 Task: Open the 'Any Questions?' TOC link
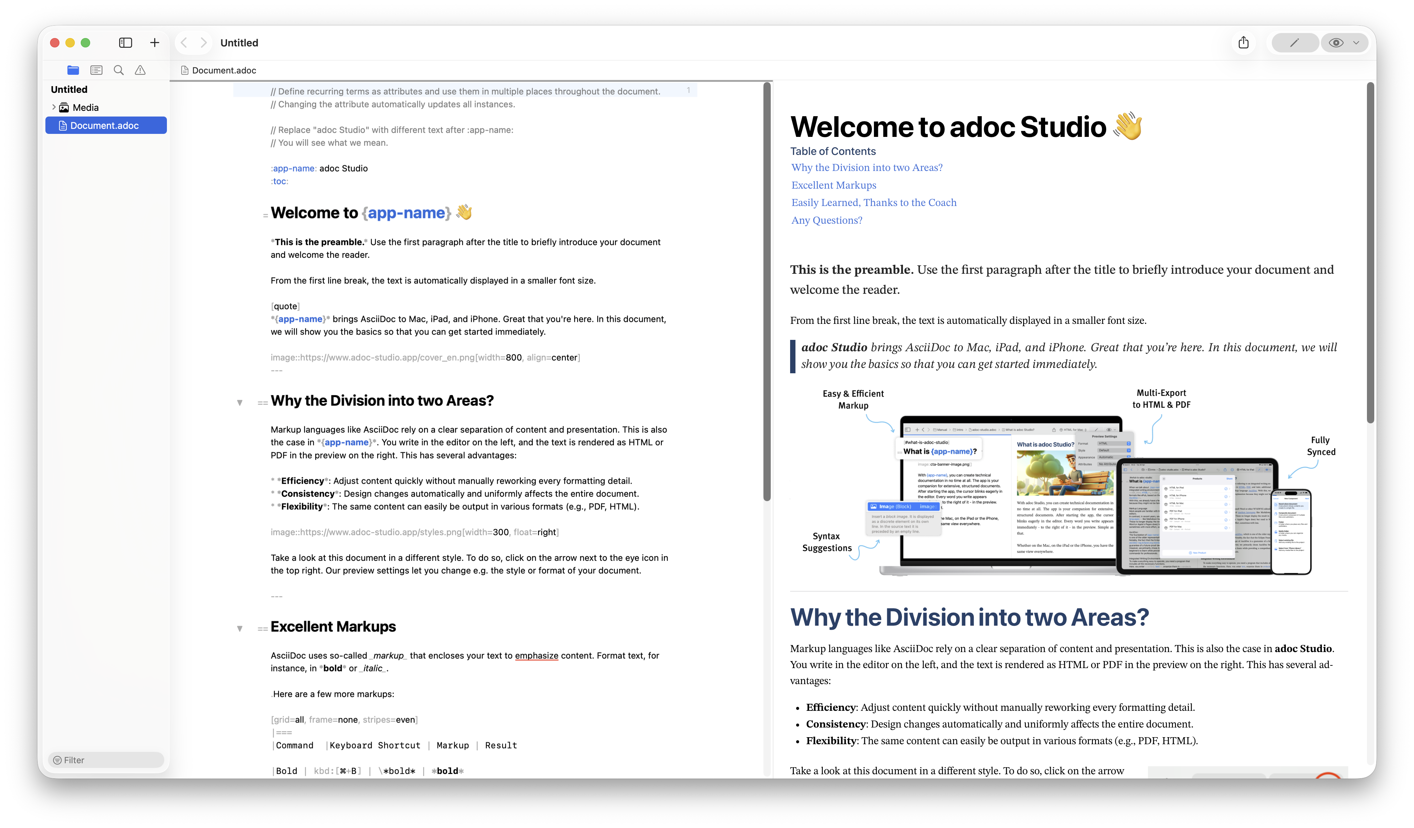coord(827,220)
